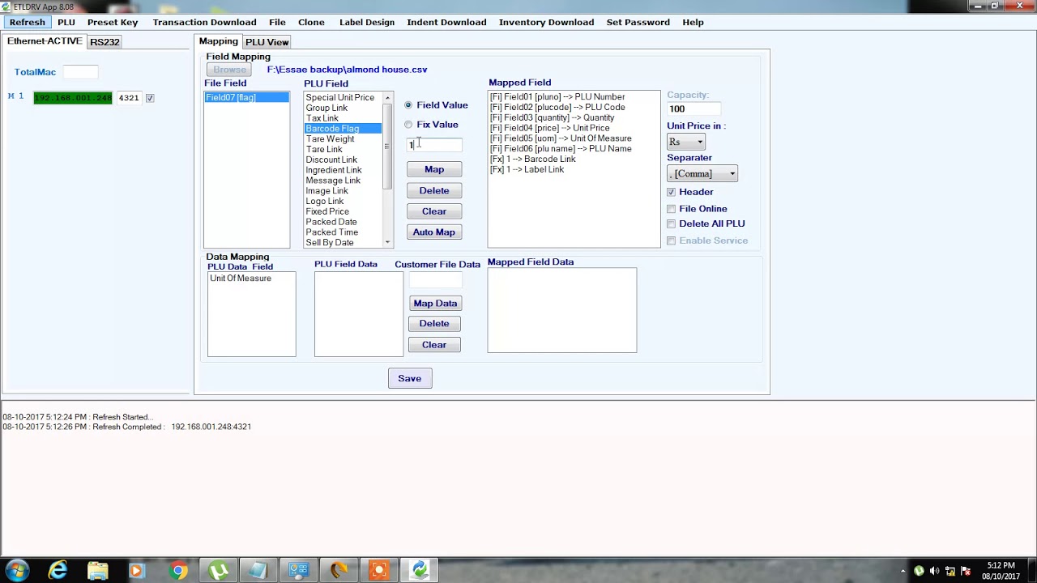
Task: Click the network tray icon
Action: click(x=950, y=571)
